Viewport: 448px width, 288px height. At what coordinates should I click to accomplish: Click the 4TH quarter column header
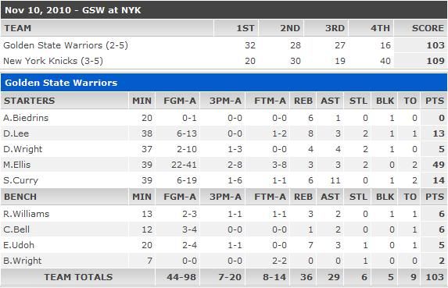380,28
